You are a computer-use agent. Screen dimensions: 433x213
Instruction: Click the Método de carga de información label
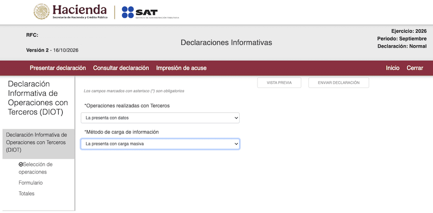pos(122,132)
